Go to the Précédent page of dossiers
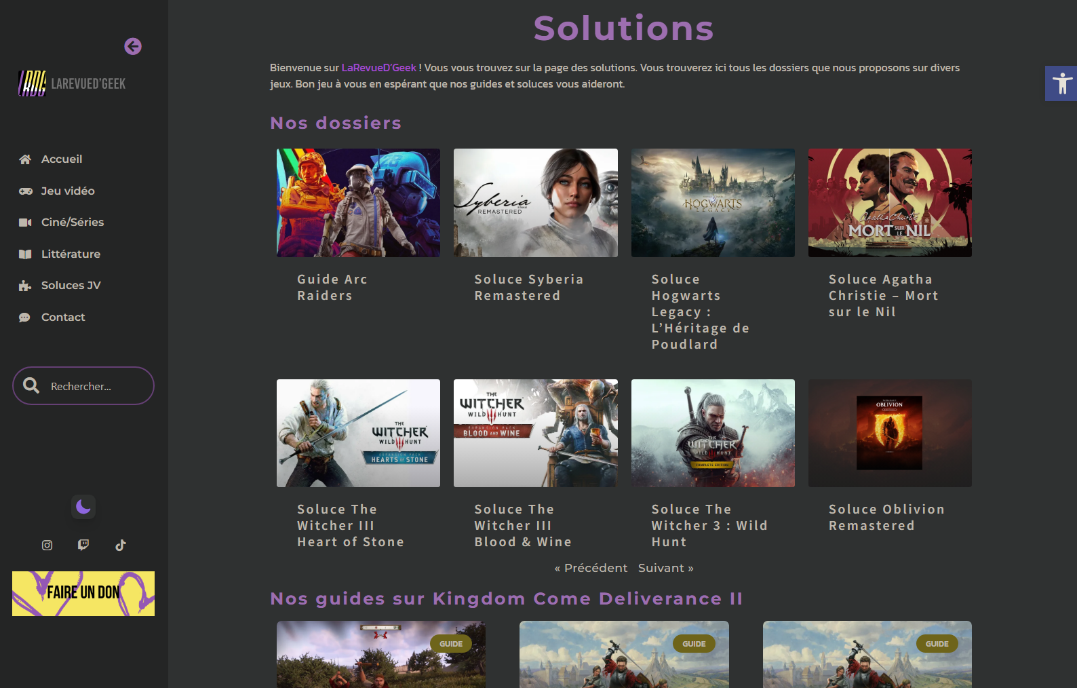This screenshot has height=688, width=1077. pos(591,568)
